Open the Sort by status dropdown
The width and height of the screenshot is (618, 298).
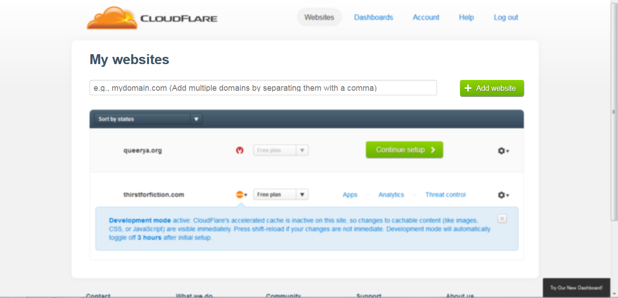pos(148,119)
